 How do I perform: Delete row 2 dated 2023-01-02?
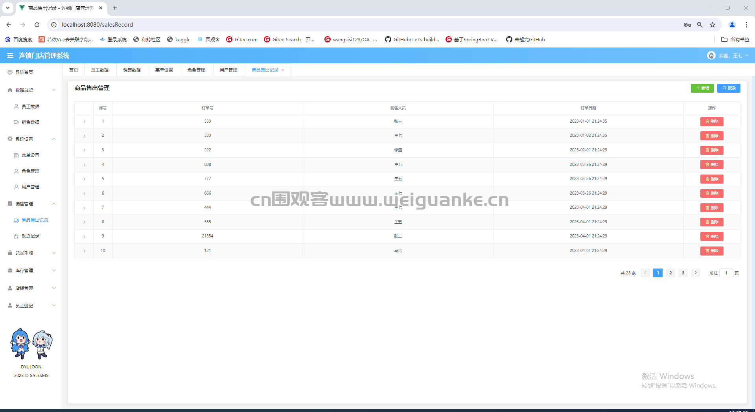pyautogui.click(x=712, y=136)
